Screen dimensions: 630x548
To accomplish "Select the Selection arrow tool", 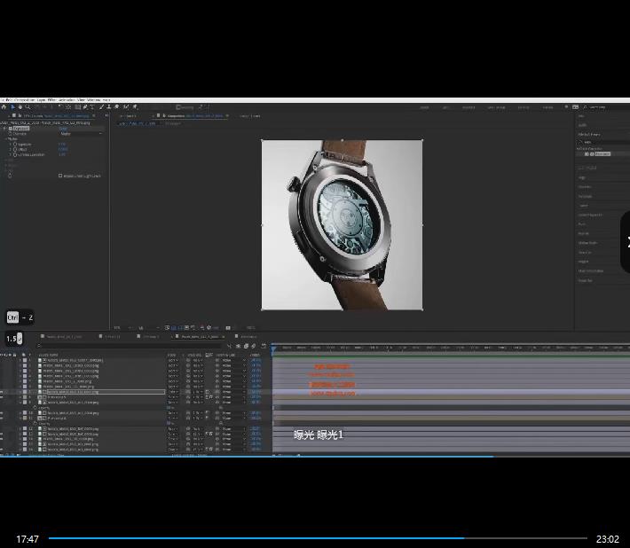I will (12, 107).
